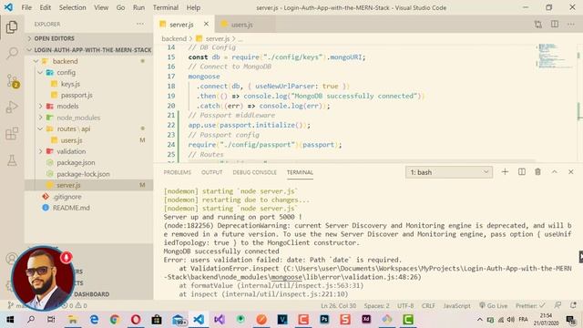Click the Prettier status bar item

coord(530,306)
